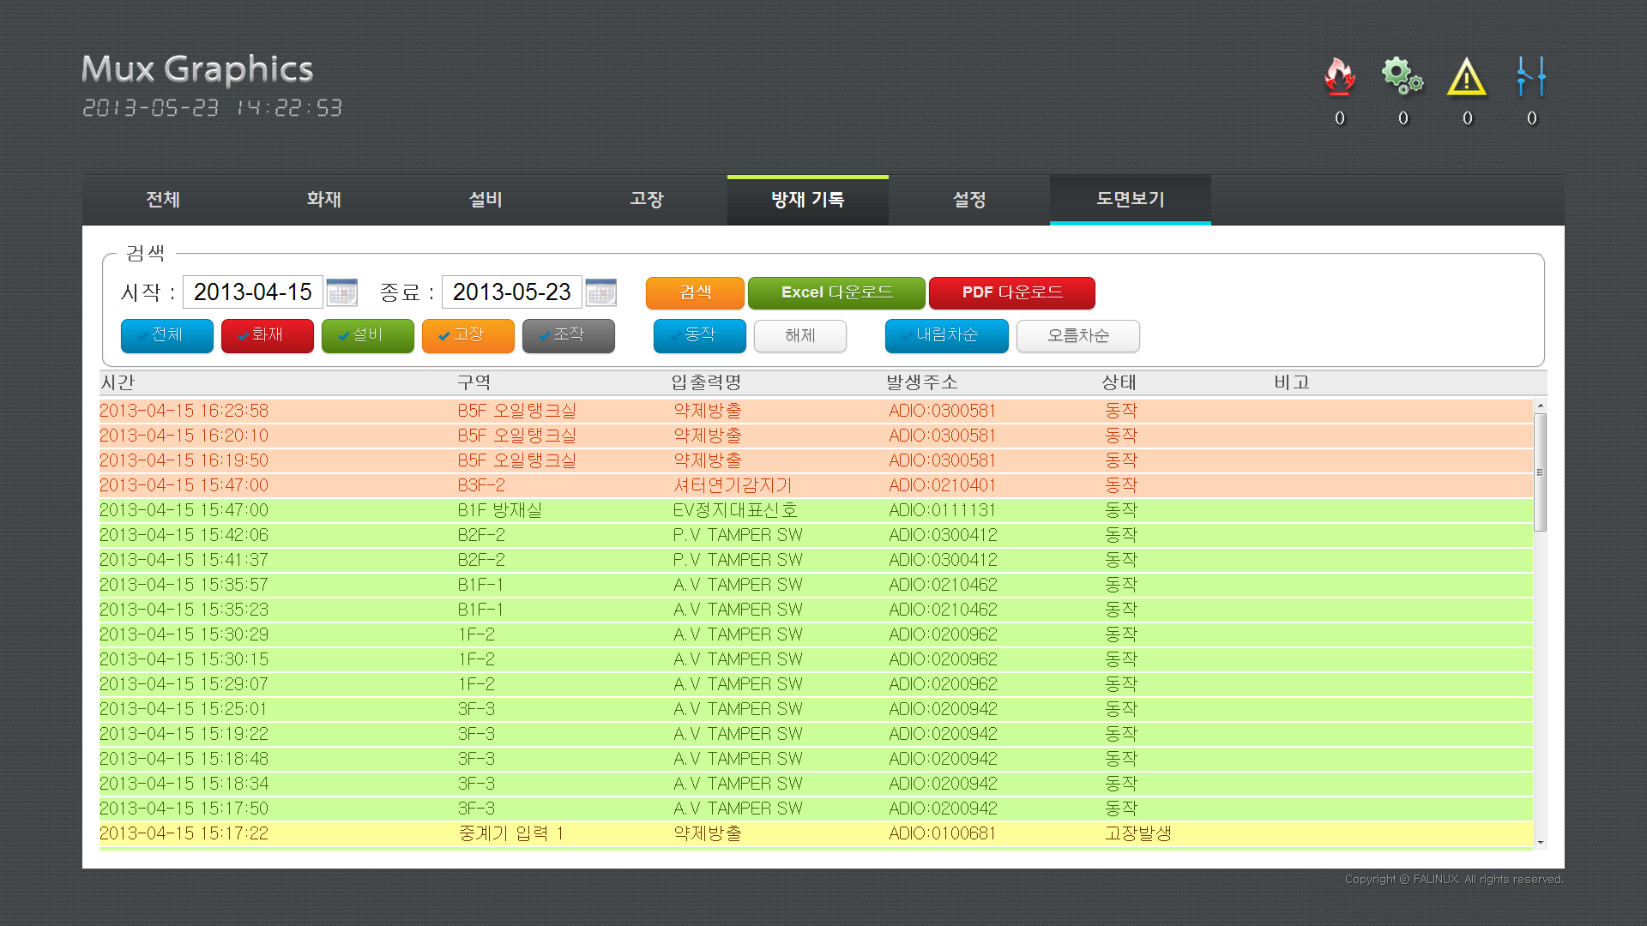Screen dimensions: 1647x926
Task: Open the 도면보기 tab
Action: pyautogui.click(x=1131, y=200)
